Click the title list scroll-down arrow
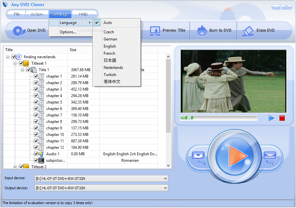The image size is (296, 208). 168,166
